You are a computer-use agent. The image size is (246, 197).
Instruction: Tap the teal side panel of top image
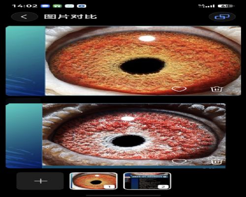[x=26, y=61]
